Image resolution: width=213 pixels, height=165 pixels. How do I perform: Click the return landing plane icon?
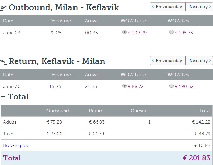tap(3, 62)
